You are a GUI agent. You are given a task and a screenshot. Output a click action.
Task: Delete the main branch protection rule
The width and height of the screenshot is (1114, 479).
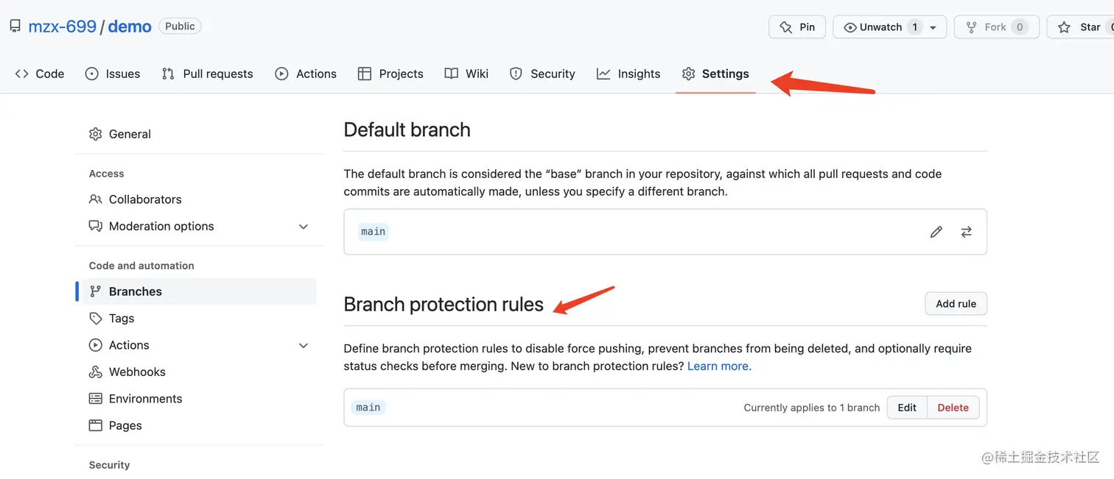(x=953, y=408)
